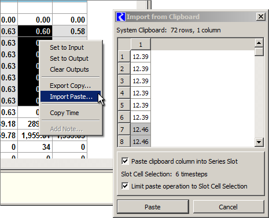Click the 12.39 cell in clipboard row 4

coord(141,93)
